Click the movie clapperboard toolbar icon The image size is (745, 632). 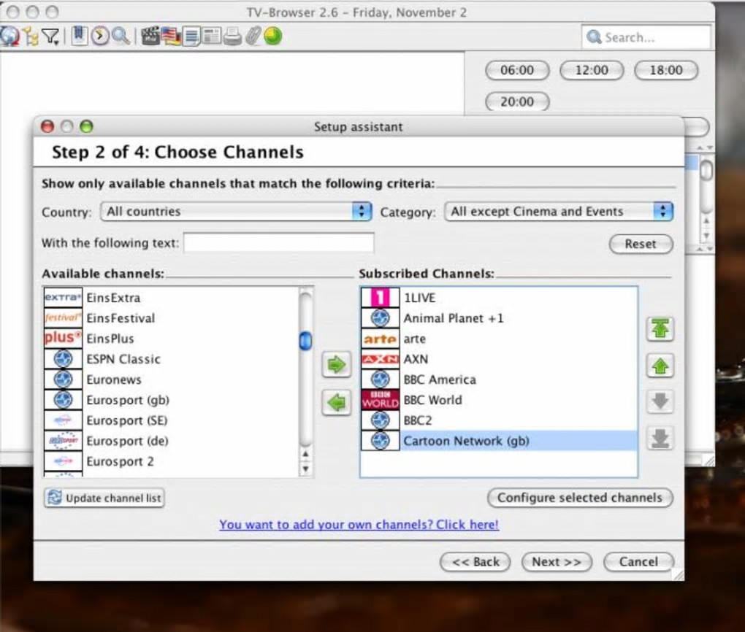pos(150,36)
